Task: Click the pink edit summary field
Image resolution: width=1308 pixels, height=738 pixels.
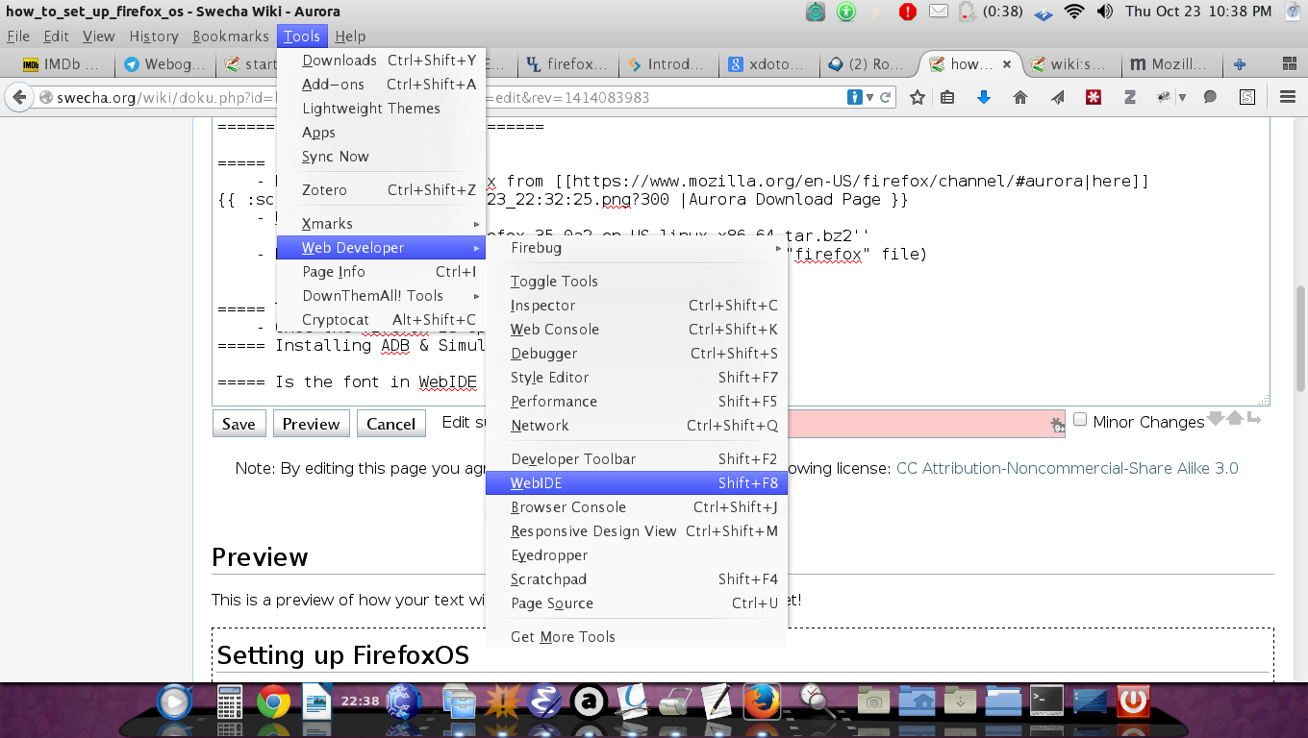Action: pyautogui.click(x=925, y=423)
